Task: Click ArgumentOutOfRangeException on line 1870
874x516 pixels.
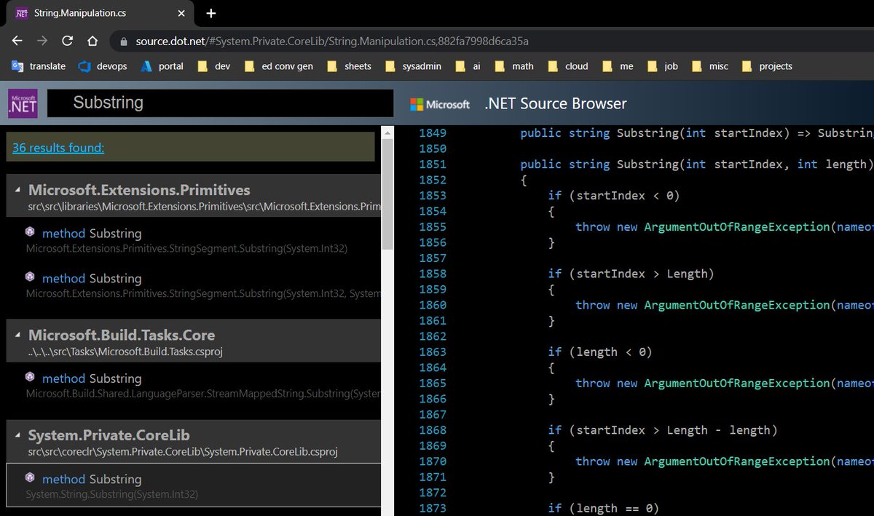Action: coord(737,461)
